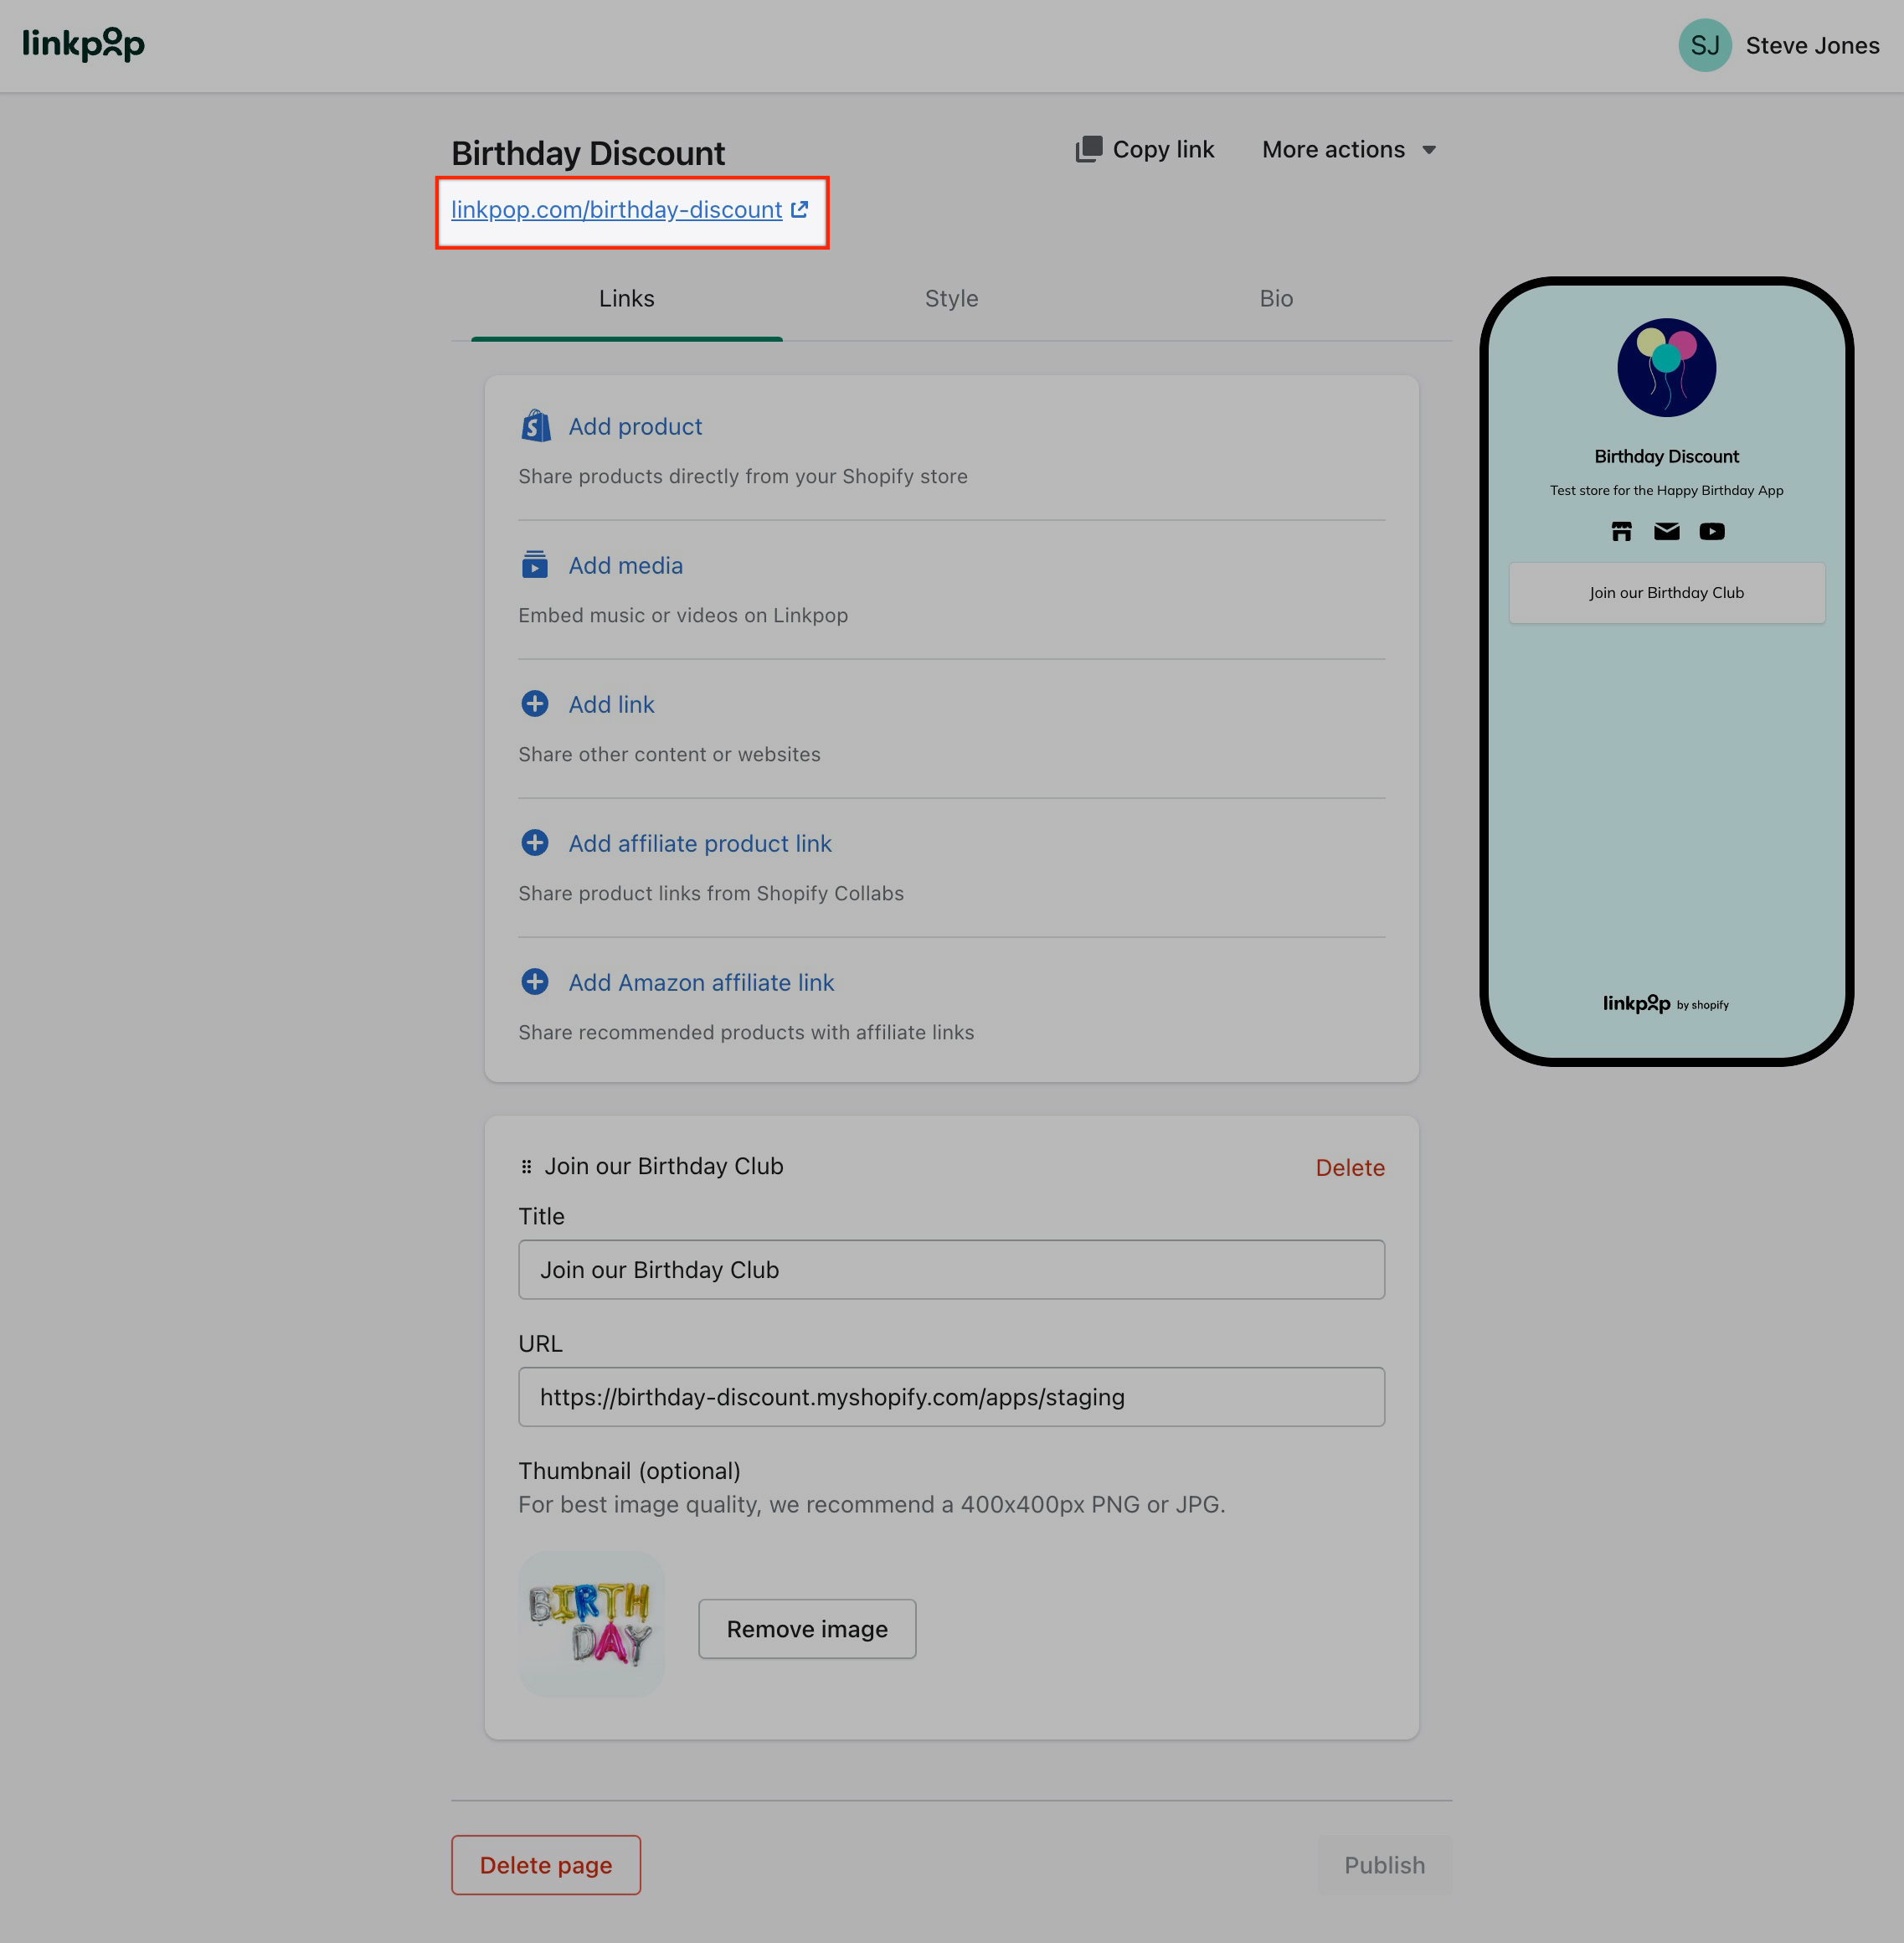Switch to the Bio tab

pyautogui.click(x=1276, y=298)
